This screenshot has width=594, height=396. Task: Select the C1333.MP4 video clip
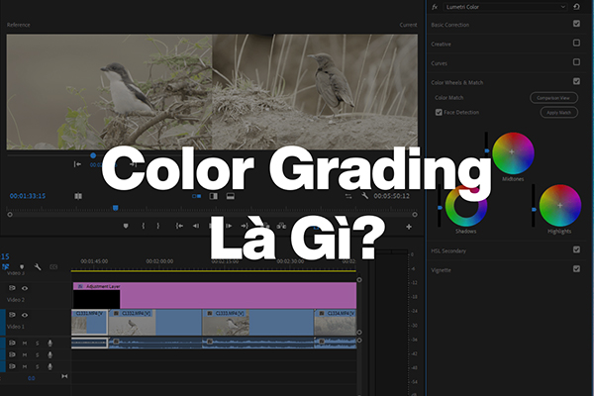tap(258, 323)
